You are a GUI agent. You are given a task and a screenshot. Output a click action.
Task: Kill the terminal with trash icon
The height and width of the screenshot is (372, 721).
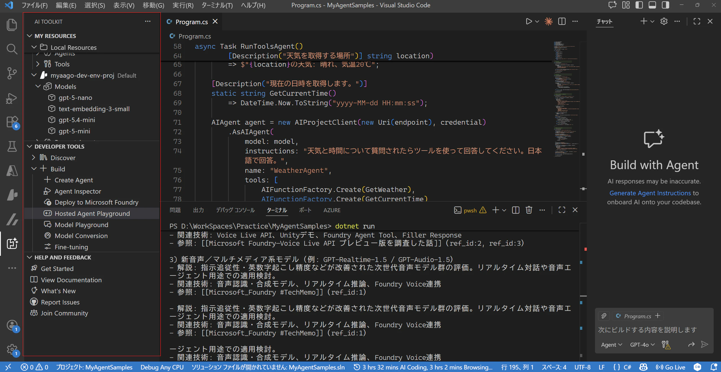[x=529, y=210]
